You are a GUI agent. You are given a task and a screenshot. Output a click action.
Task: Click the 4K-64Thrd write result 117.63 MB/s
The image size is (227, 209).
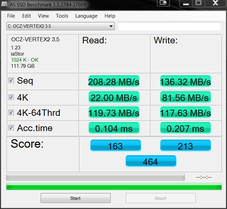pyautogui.click(x=186, y=112)
